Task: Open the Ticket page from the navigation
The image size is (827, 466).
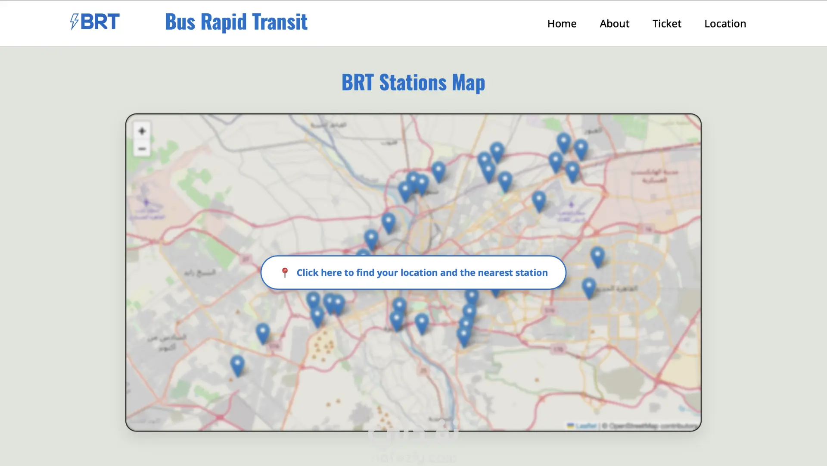Action: click(666, 24)
